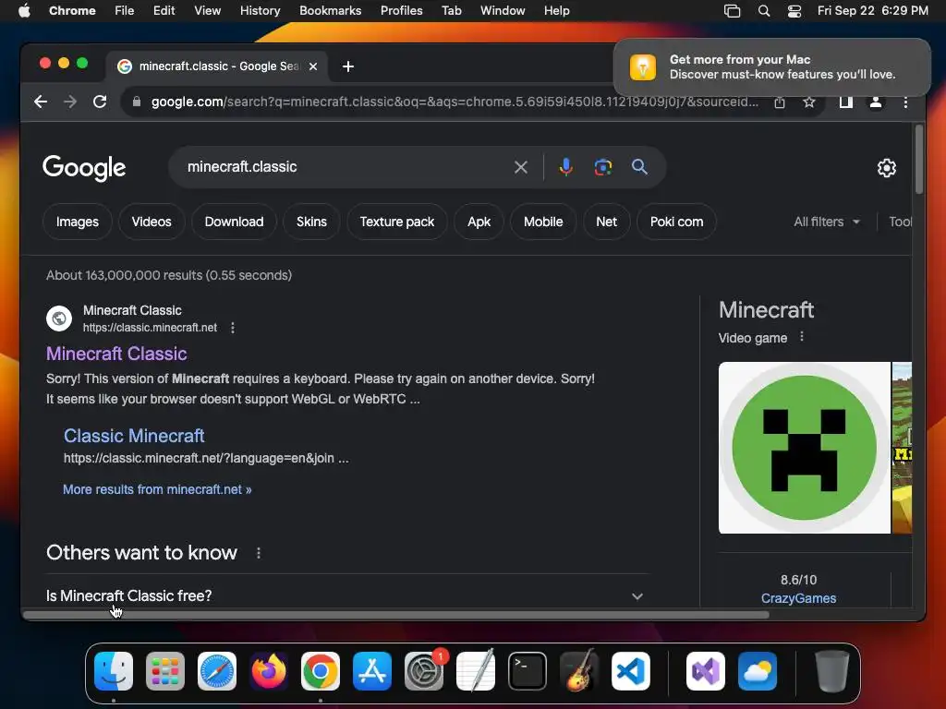Open Visual Studio Code from the Dock
The height and width of the screenshot is (709, 946).
631,671
